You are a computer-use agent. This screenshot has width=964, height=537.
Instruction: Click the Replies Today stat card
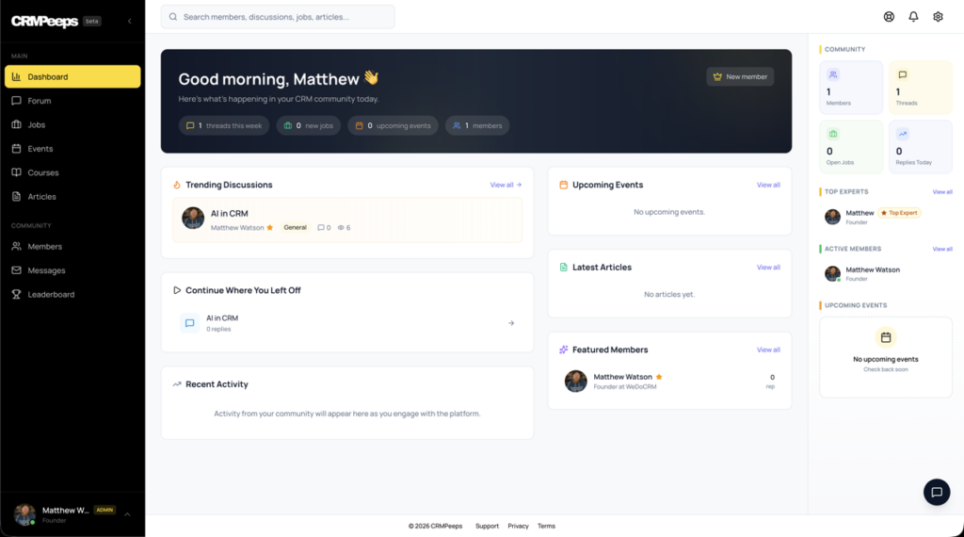tap(920, 146)
